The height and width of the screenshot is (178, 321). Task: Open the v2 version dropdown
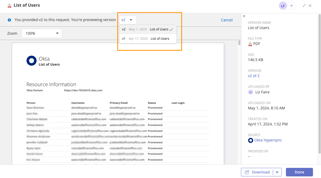128,20
